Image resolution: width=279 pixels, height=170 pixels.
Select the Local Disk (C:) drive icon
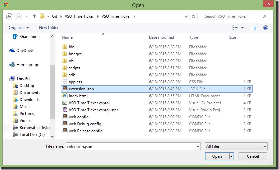(15, 135)
